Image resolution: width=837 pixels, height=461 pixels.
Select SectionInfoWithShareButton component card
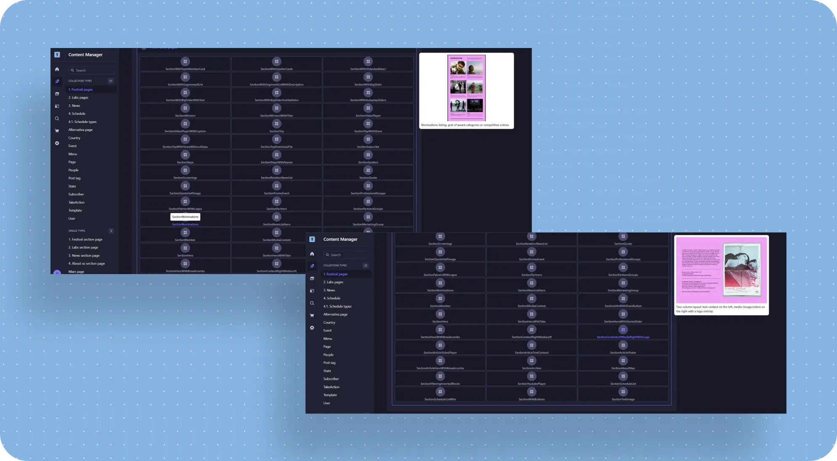[x=623, y=301]
